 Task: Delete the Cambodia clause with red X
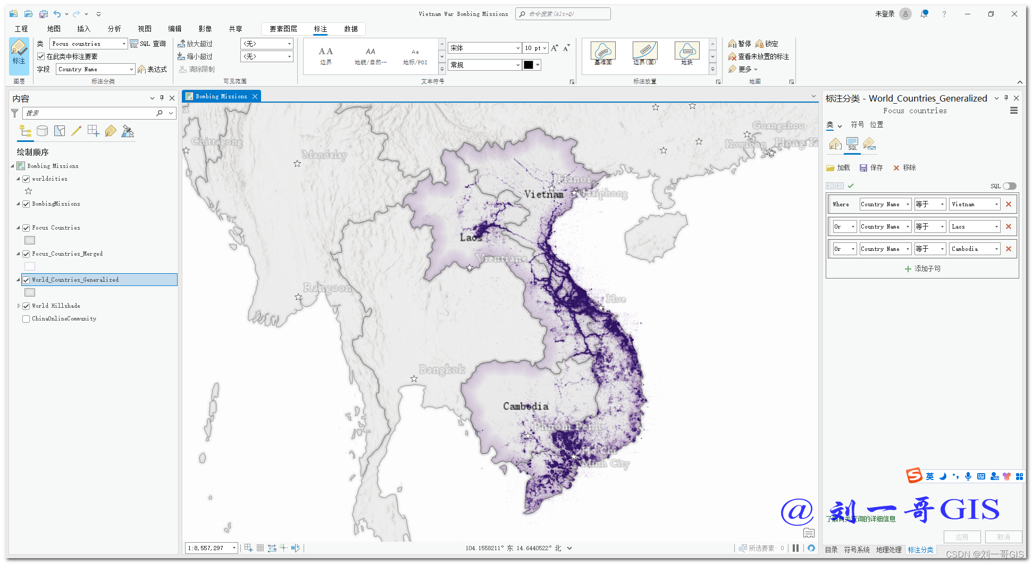tap(1009, 249)
